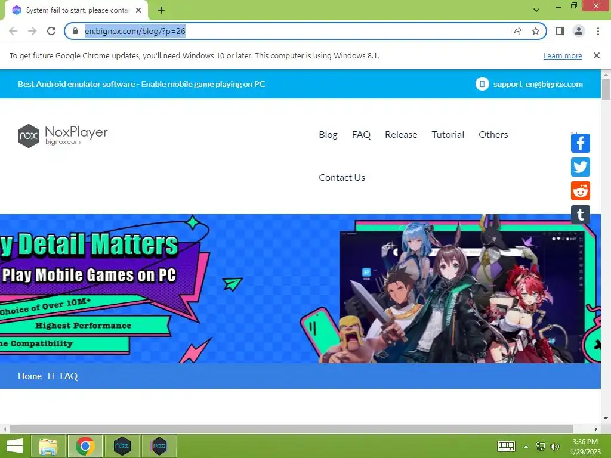Click 'Best Android emulator software' header text

click(x=141, y=84)
